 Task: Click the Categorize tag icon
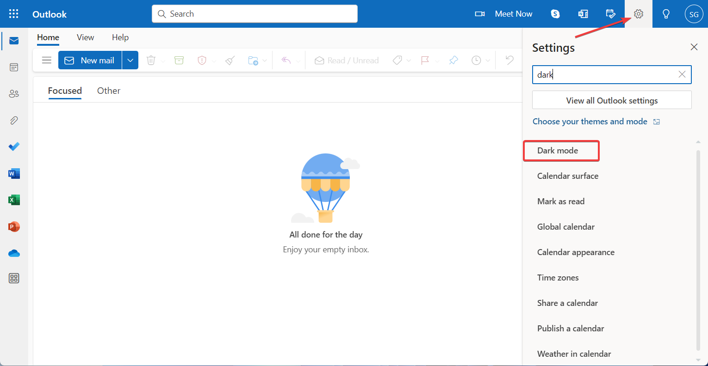[397, 60]
